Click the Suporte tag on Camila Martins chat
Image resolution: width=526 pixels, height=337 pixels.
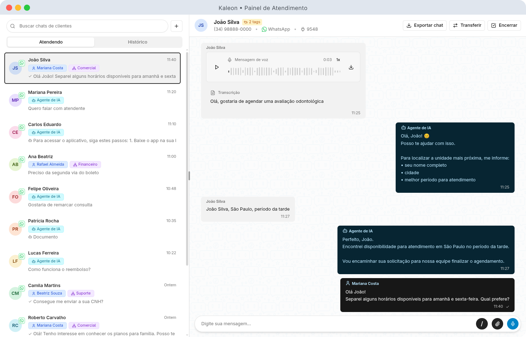click(x=81, y=293)
